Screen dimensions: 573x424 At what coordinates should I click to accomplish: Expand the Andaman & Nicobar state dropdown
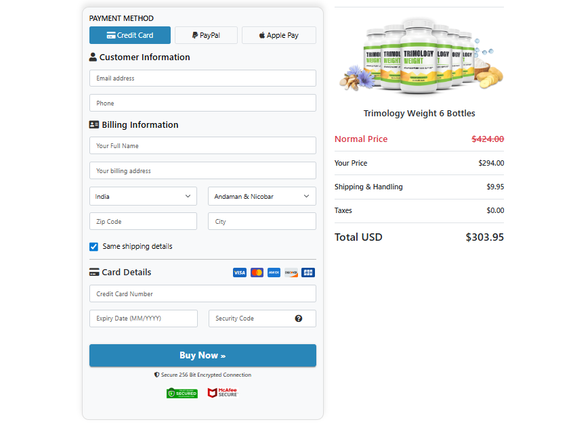point(261,197)
